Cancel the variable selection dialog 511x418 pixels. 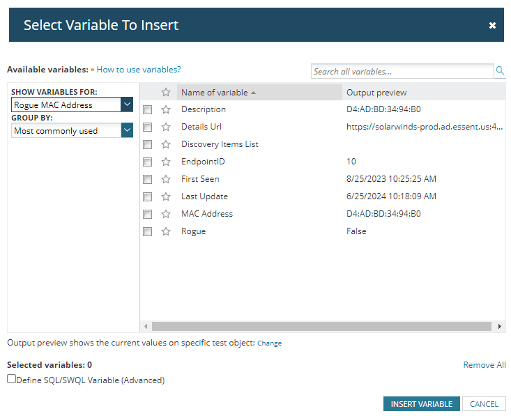pyautogui.click(x=484, y=404)
